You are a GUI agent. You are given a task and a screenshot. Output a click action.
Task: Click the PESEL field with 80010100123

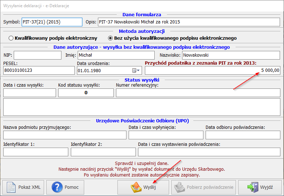click(x=39, y=70)
